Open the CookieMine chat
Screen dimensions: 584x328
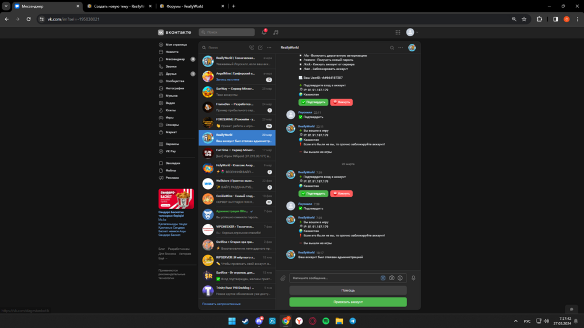(237, 199)
